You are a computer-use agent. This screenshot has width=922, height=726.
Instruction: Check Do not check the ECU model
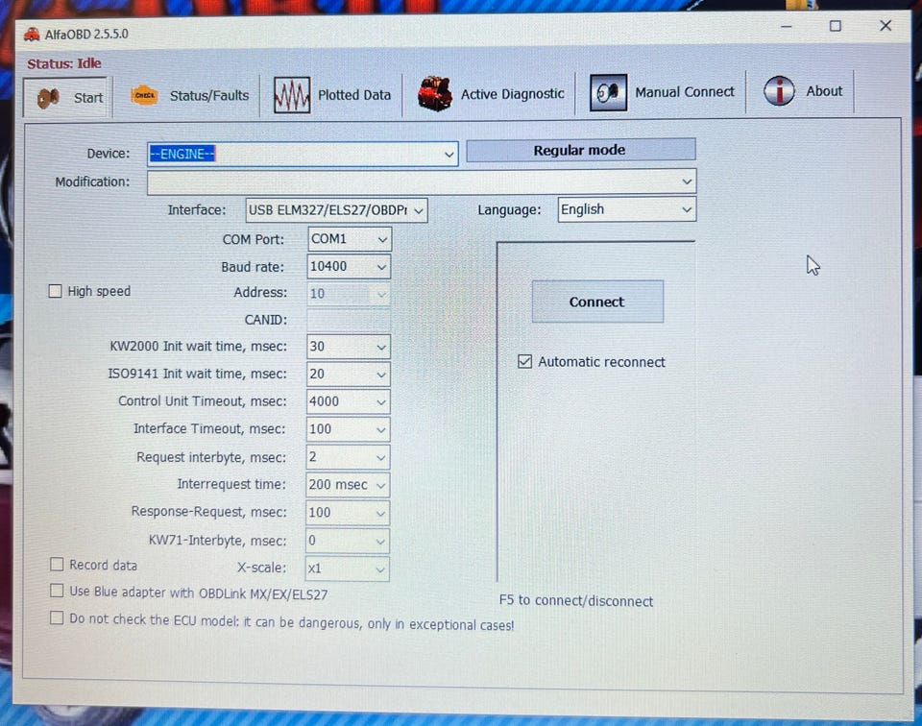click(x=57, y=617)
